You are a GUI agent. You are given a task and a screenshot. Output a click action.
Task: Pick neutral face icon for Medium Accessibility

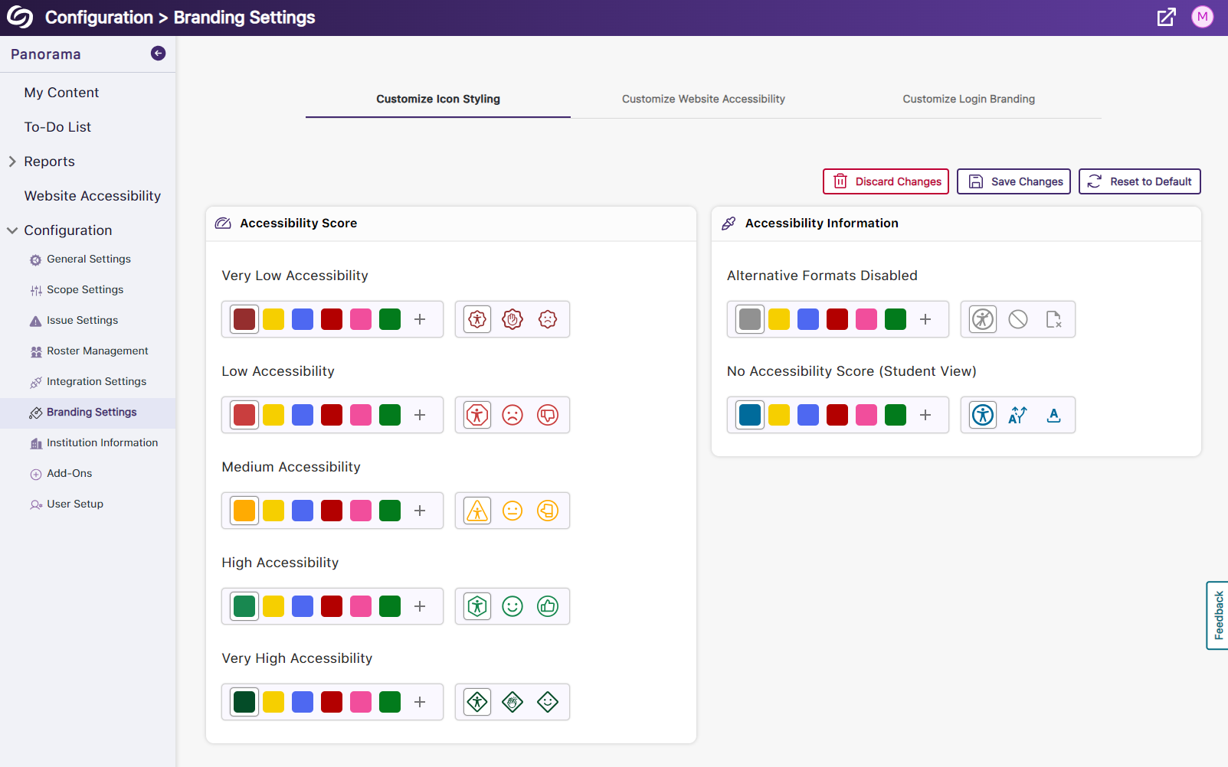point(512,511)
